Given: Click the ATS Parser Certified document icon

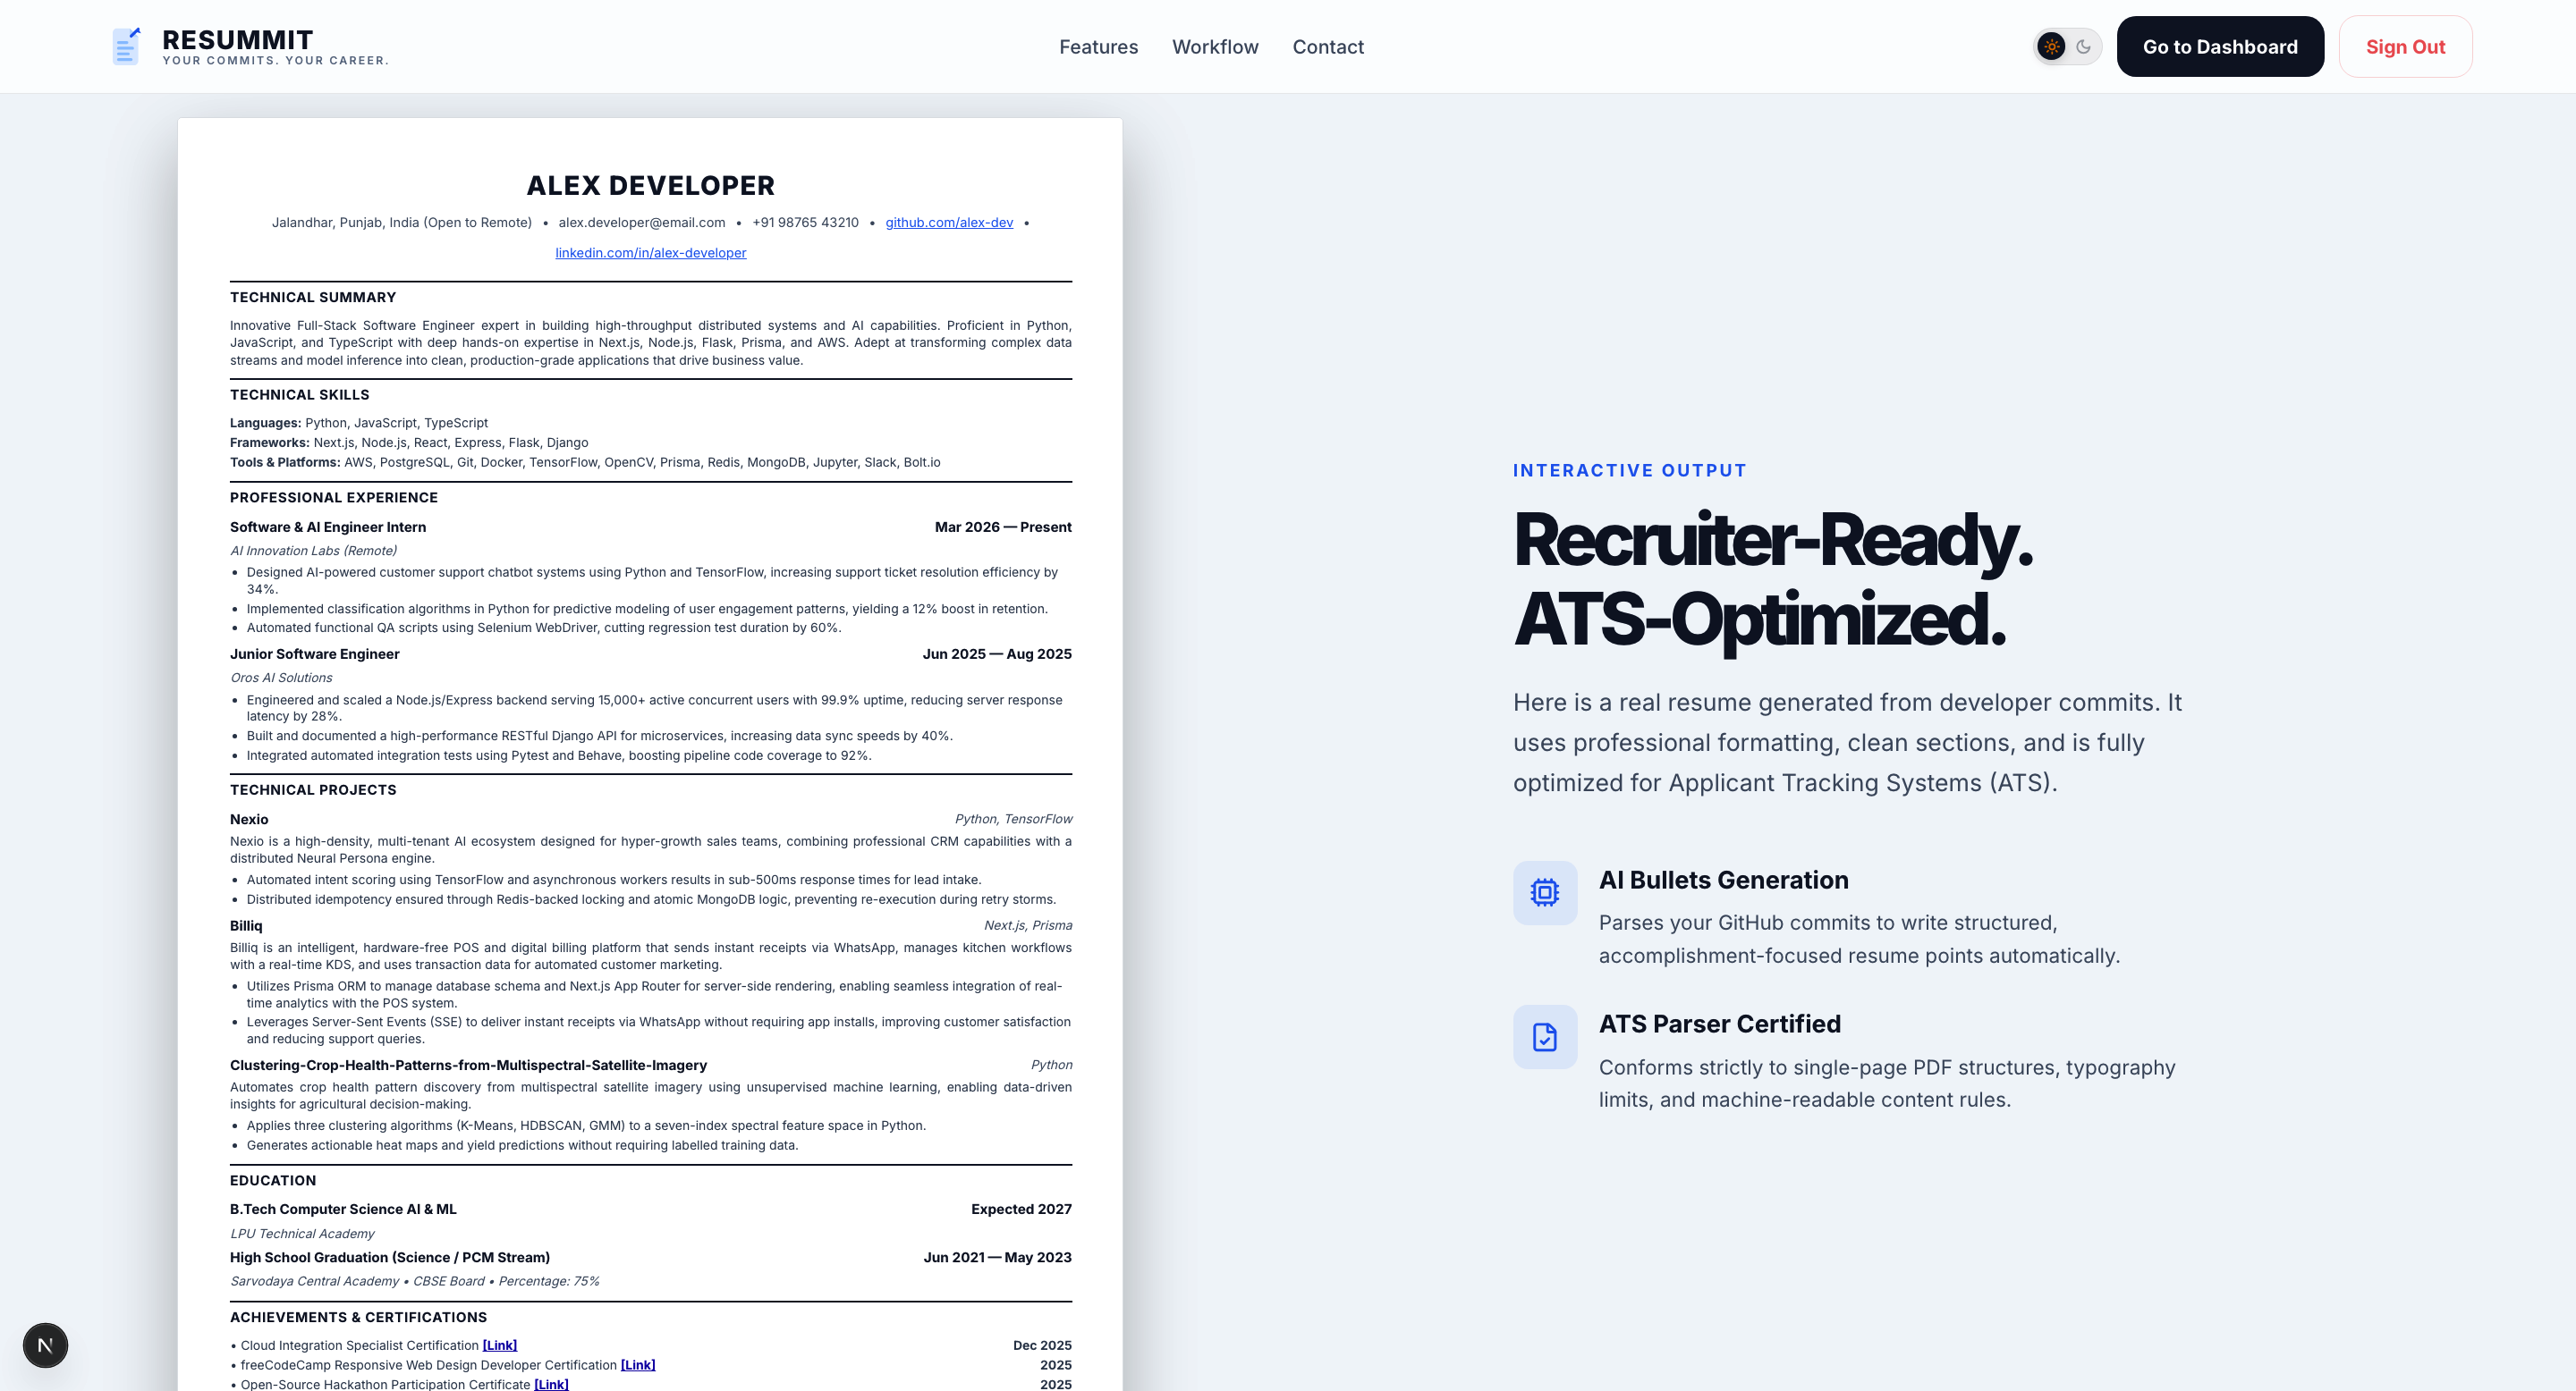Looking at the screenshot, I should click(x=1545, y=1036).
